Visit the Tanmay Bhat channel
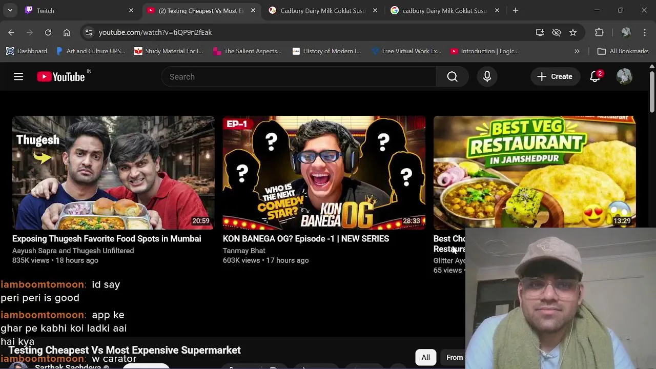This screenshot has width=656, height=369. 244,251
